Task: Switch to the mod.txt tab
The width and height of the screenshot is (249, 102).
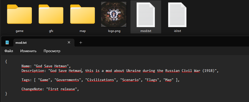Action: (x=44, y=42)
